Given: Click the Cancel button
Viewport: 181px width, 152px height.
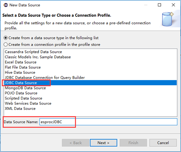Looking at the screenshot, I should pos(163,143).
